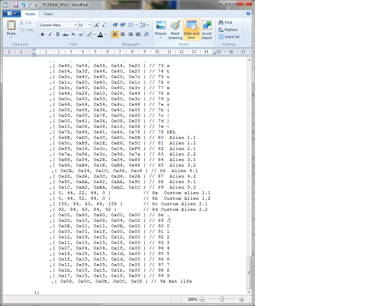
Task: Increase paragraph indent
Action: [x=123, y=25]
